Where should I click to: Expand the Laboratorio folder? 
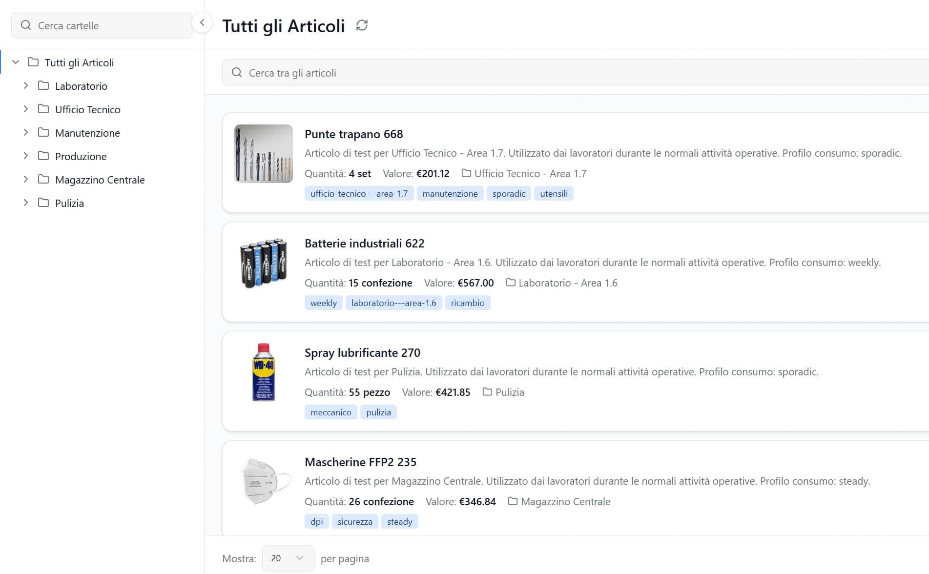click(26, 85)
